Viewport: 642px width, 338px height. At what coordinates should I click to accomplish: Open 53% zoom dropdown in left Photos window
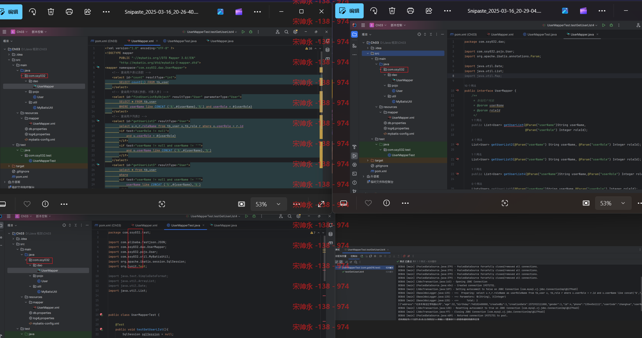pos(268,204)
